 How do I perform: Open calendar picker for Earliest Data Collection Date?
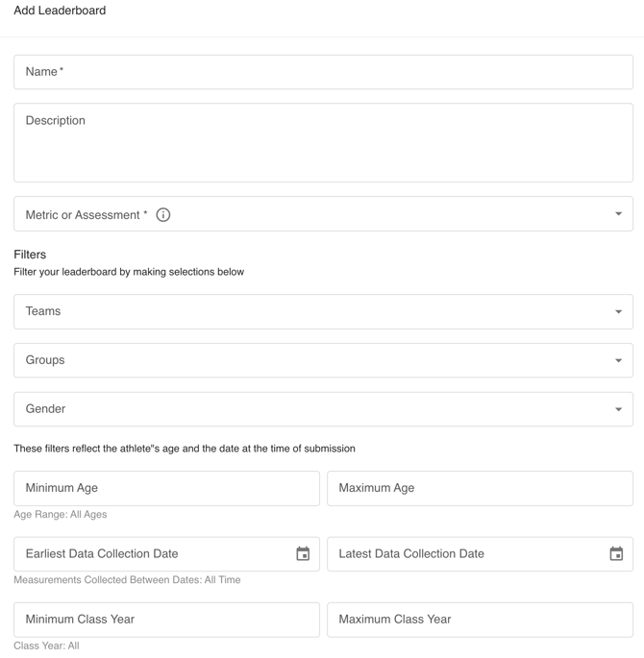(303, 554)
